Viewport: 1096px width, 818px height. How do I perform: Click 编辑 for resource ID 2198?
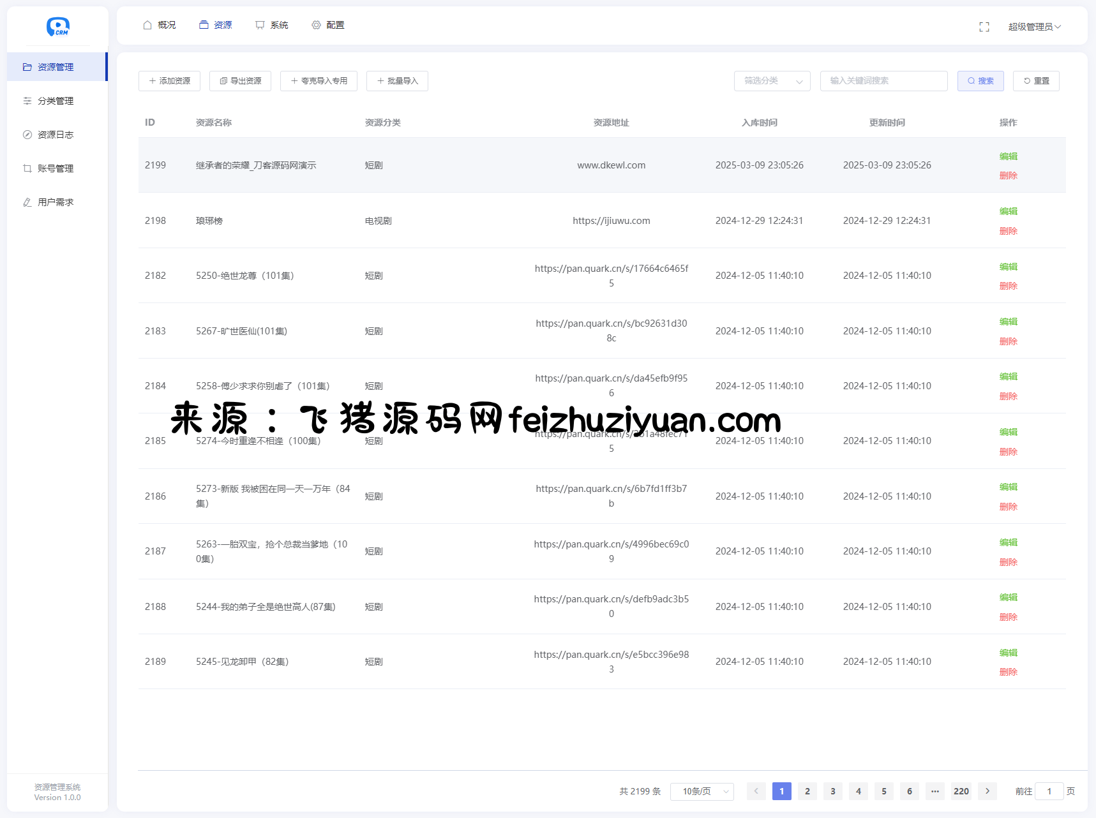1008,211
